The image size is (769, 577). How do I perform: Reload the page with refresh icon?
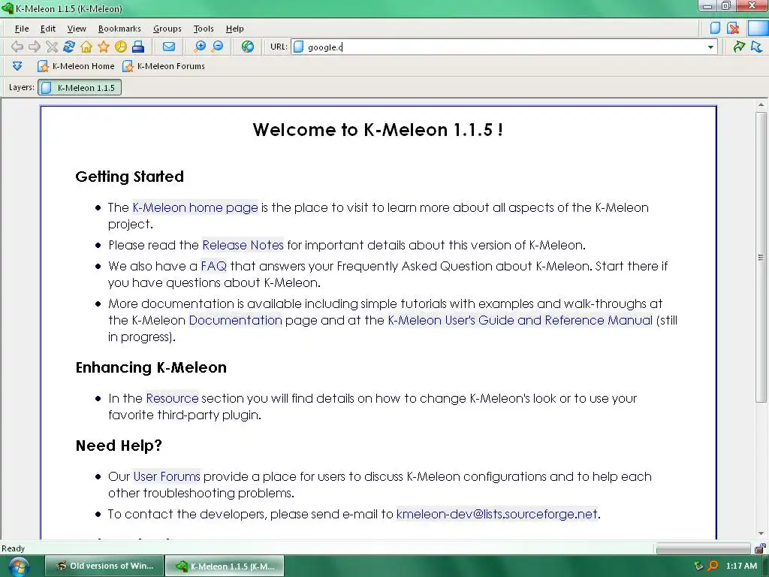[x=69, y=47]
